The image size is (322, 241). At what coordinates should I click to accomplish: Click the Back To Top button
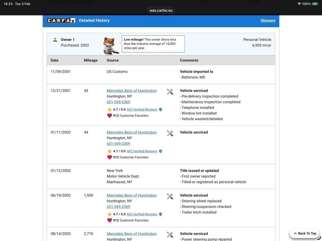[305, 233]
